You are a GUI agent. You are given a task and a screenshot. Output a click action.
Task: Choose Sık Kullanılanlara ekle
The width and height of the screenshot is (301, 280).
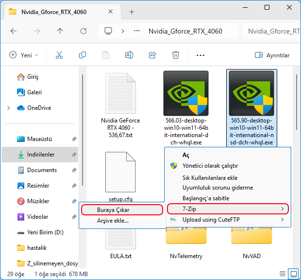tap(210, 178)
